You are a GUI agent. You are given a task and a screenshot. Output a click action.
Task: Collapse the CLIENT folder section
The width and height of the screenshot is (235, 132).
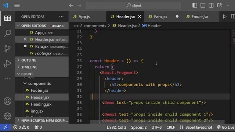pyautogui.click(x=42, y=74)
